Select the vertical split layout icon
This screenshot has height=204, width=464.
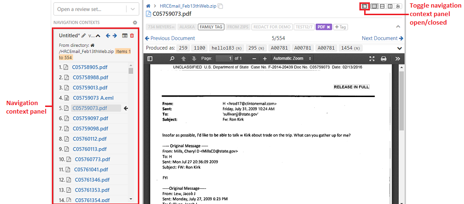tap(390, 6)
